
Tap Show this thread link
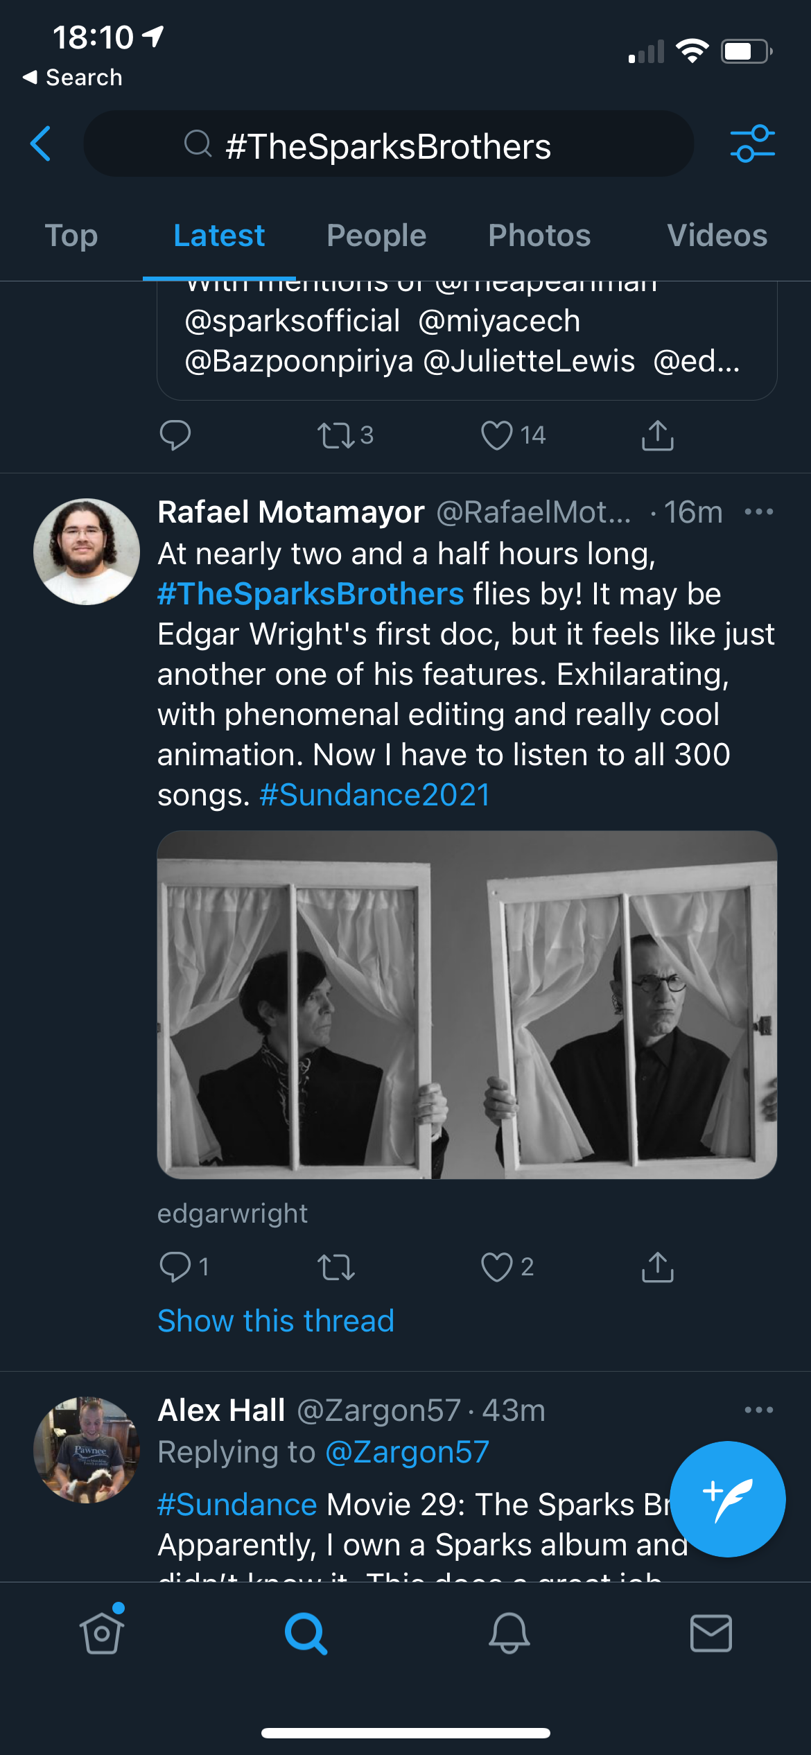tap(275, 1320)
